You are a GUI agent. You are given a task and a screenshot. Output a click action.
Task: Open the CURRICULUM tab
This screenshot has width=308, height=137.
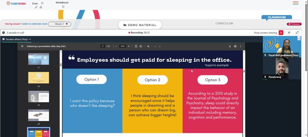coord(224,23)
